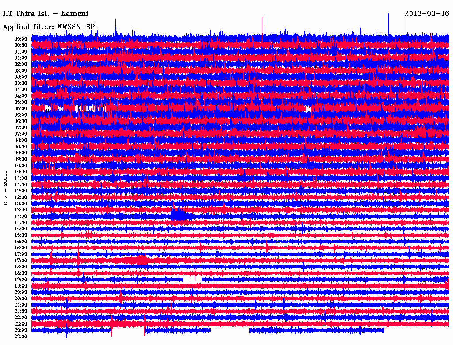Click the 15:30 time label
The width and height of the screenshot is (453, 345).
click(21, 235)
